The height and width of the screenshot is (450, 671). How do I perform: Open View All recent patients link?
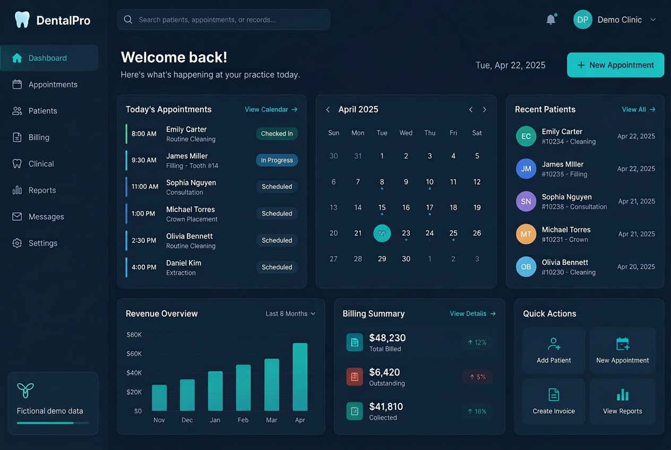[639, 109]
